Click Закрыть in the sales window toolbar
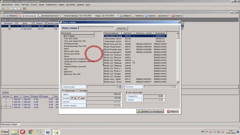Image resolution: width=240 pixels, height=135 pixels. tap(177, 16)
